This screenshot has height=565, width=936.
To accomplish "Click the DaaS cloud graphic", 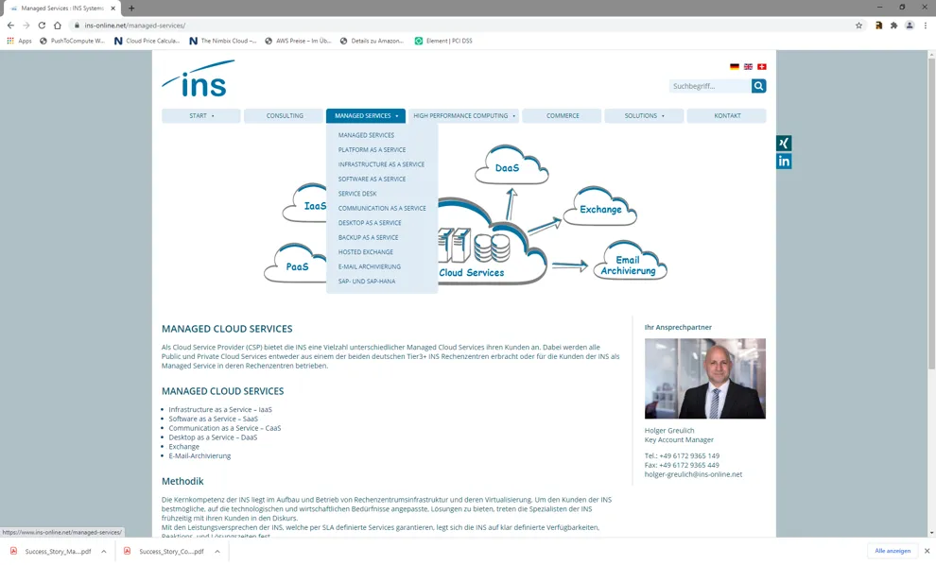I will pyautogui.click(x=511, y=164).
